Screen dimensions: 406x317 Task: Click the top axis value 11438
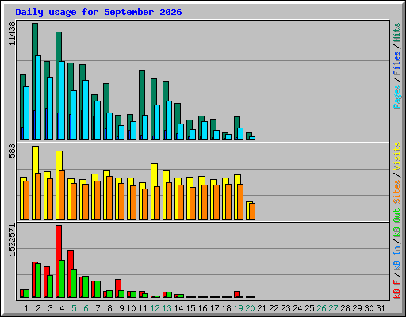coord(12,33)
